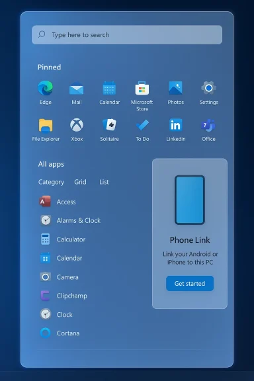This screenshot has height=381, width=254.
Task: Click the Phone Link title text
Action: (x=190, y=240)
